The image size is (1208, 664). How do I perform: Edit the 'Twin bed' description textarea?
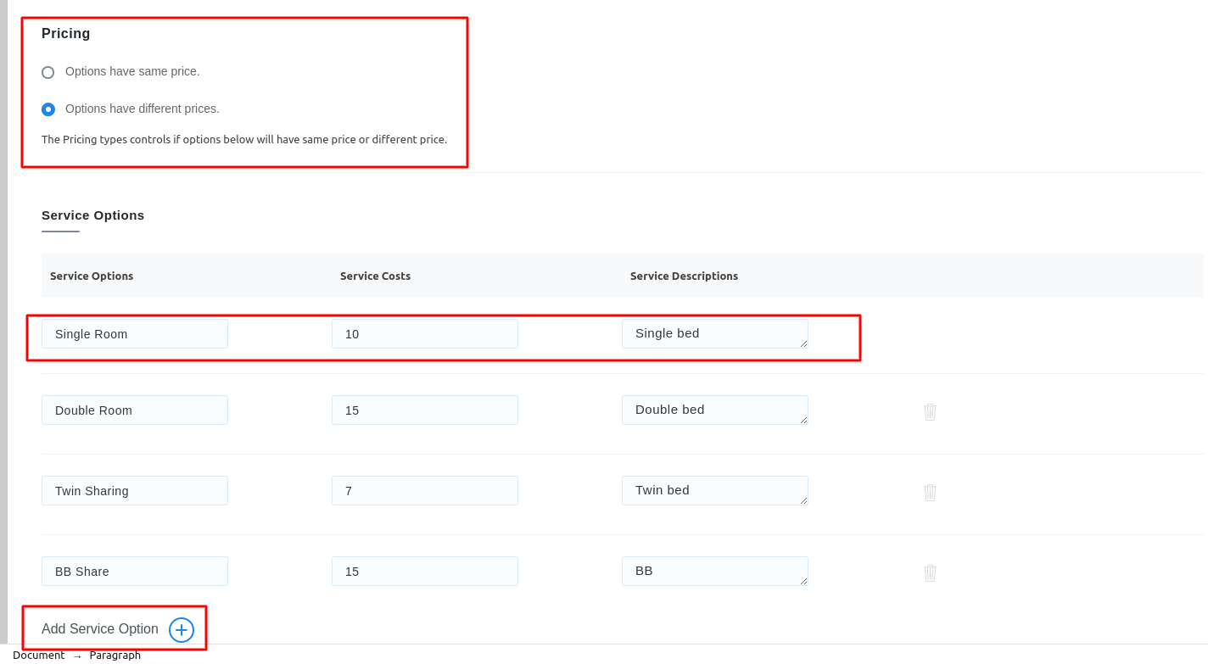pyautogui.click(x=715, y=490)
